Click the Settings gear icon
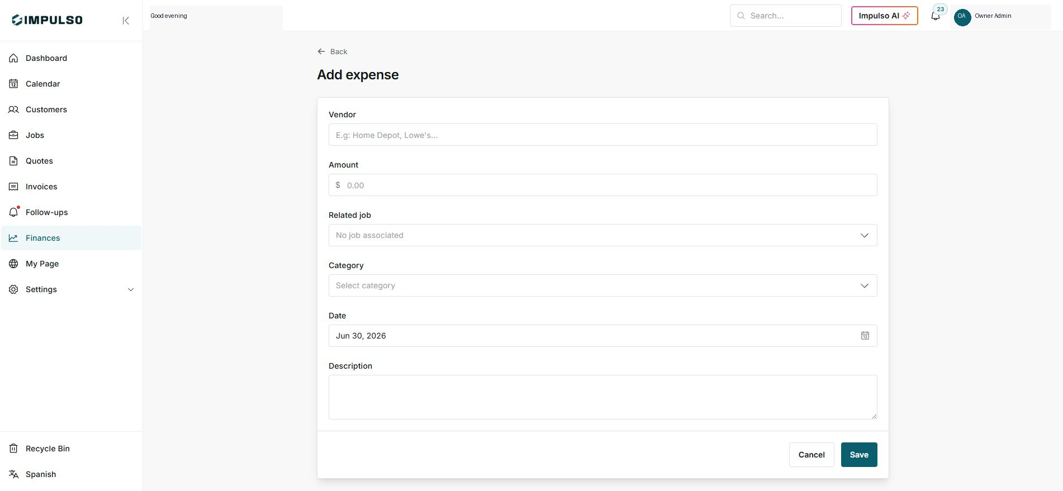The image size is (1063, 491). coord(13,289)
